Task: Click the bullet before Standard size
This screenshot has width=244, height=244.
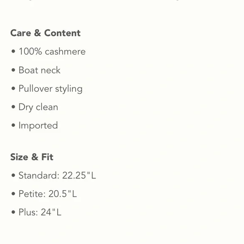Action: click(x=13, y=175)
